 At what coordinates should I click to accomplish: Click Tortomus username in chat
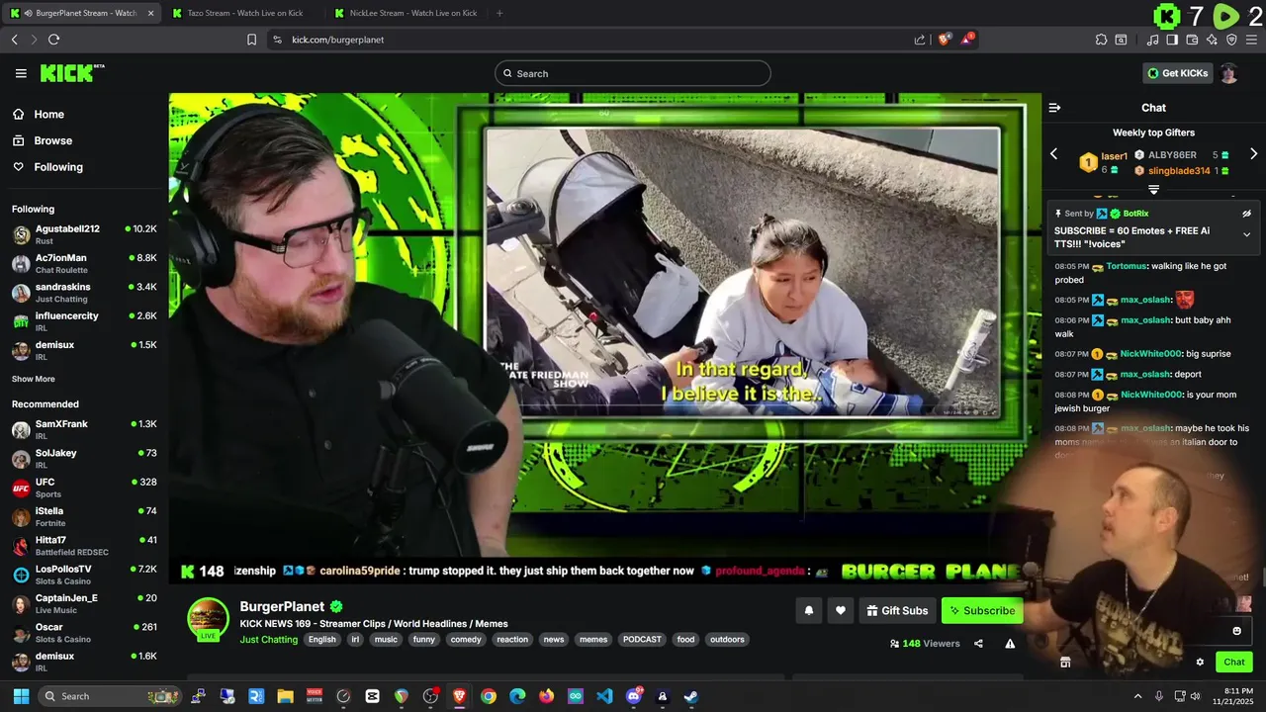click(1126, 266)
